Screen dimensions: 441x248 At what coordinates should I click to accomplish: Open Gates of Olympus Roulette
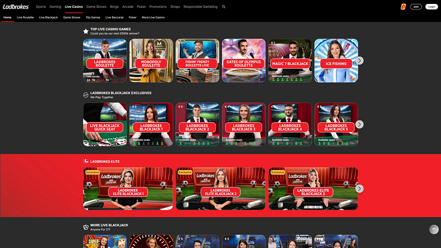pyautogui.click(x=244, y=60)
